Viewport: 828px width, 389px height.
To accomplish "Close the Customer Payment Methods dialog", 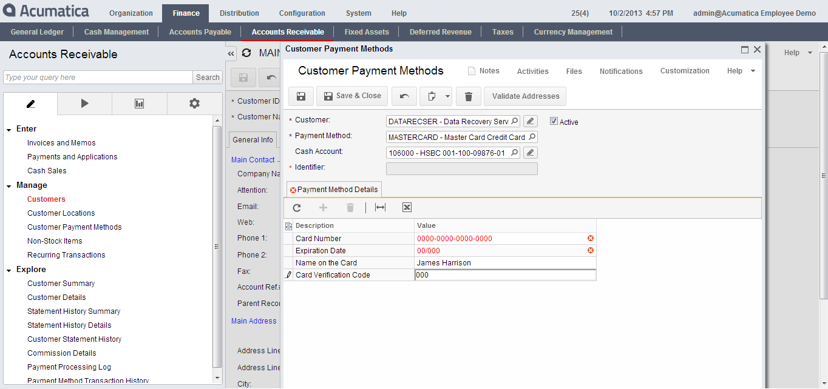I will click(x=757, y=50).
